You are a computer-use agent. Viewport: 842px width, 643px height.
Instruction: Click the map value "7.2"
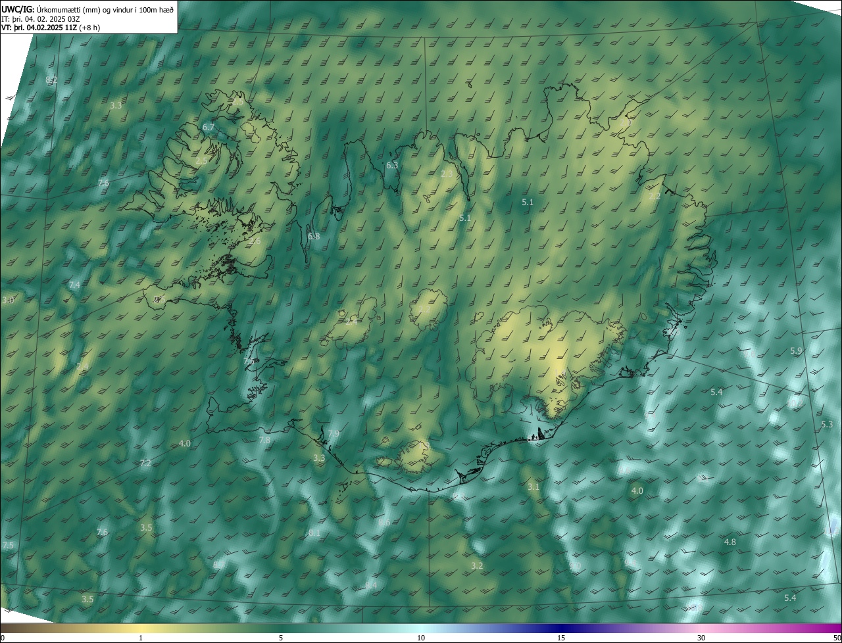coord(145,464)
